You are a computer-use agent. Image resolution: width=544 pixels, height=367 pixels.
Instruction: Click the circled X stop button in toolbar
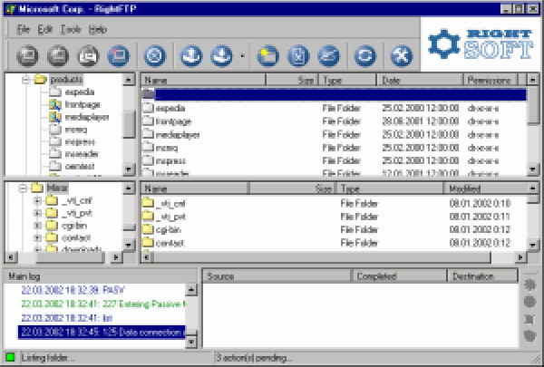pos(154,56)
